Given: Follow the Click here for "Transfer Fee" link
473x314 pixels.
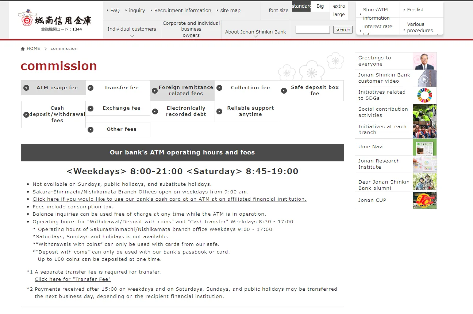Looking at the screenshot, I should (x=73, y=279).
